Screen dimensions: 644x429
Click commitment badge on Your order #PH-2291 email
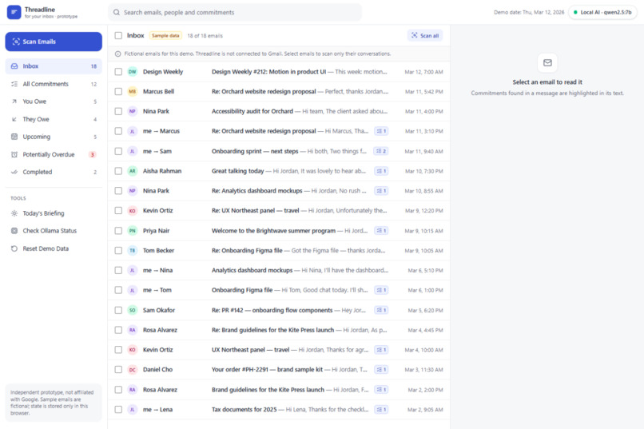point(381,369)
